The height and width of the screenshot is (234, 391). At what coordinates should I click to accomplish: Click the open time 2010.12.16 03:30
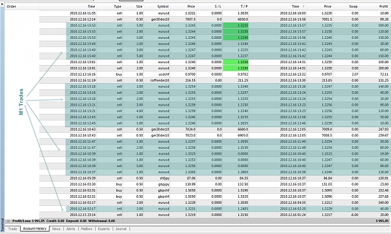[x=83, y=185]
